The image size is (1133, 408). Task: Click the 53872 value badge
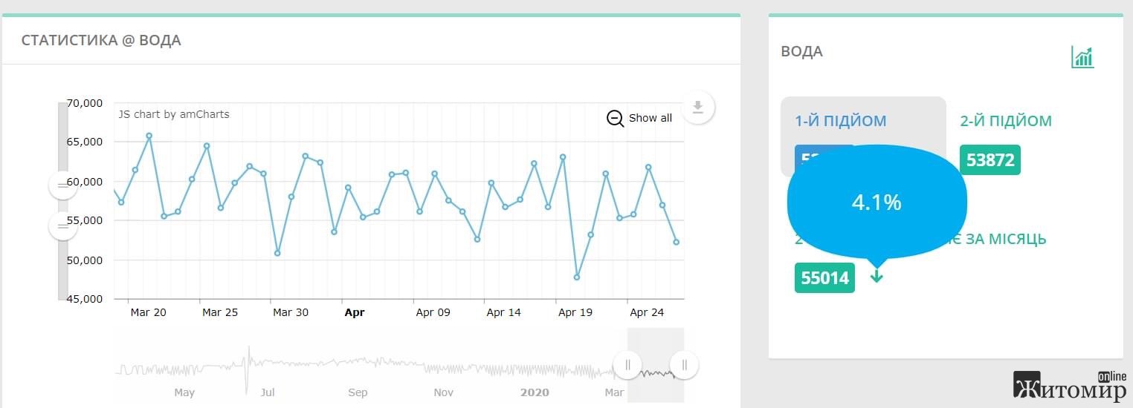[990, 160]
